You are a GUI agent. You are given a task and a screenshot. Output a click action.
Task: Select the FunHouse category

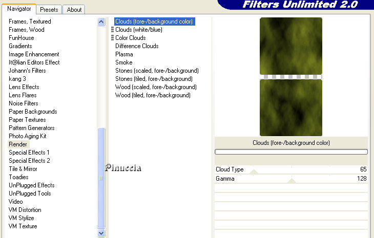coord(21,38)
